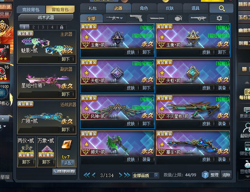Viewport: 250px width, 192px height.
Task: Click 修理所有 repair all button
Action: point(64,172)
